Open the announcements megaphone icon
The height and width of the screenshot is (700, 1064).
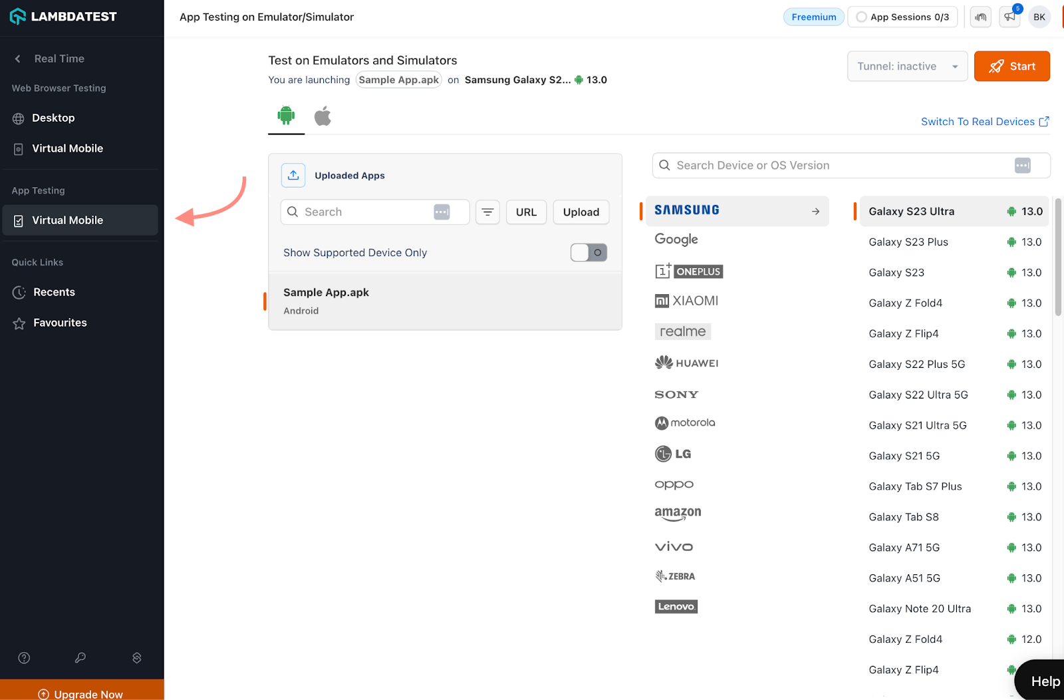click(1009, 17)
